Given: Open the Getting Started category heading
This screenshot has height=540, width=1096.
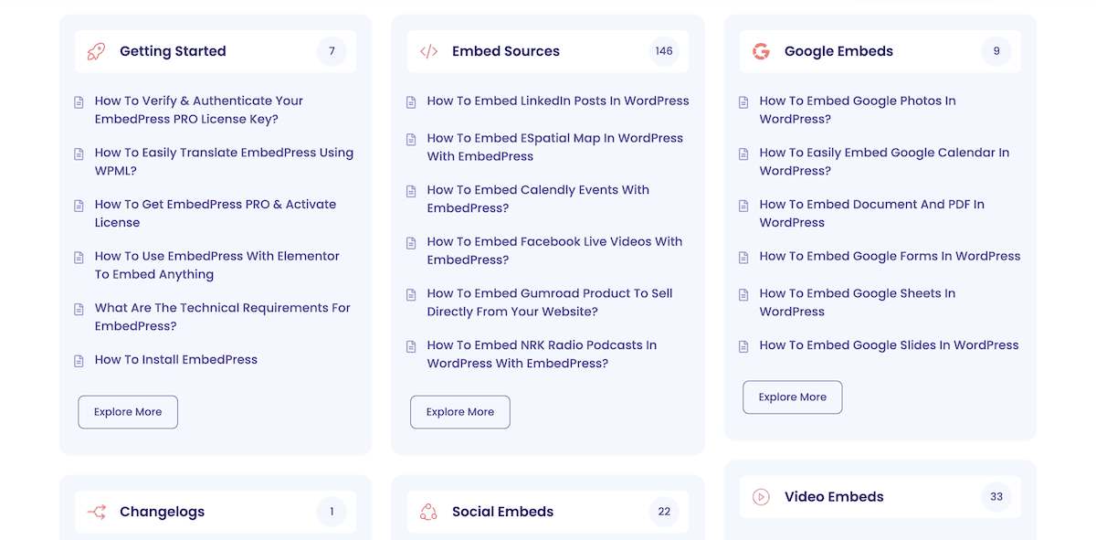Looking at the screenshot, I should pos(173,51).
